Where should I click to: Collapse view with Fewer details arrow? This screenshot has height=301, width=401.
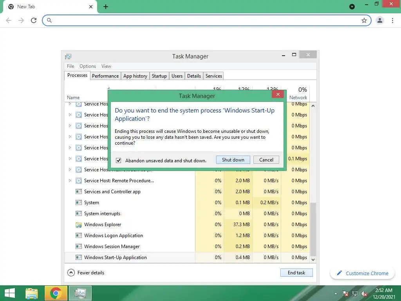tap(71, 273)
